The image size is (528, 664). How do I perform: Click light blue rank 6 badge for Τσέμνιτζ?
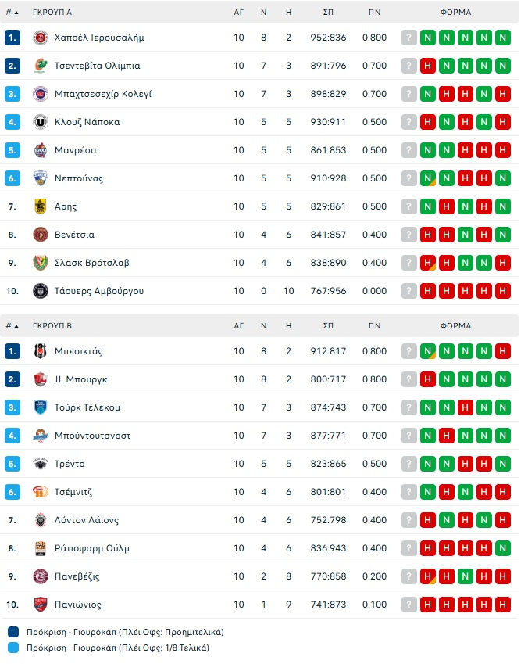[12, 492]
